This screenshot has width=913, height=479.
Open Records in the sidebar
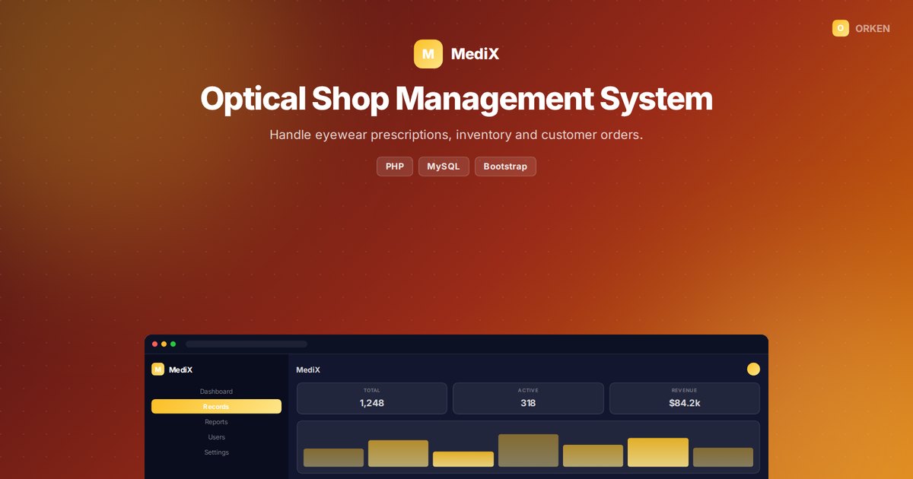tap(216, 407)
